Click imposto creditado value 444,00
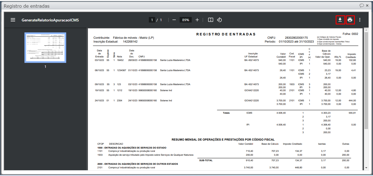The image size is (373, 176). (352, 100)
